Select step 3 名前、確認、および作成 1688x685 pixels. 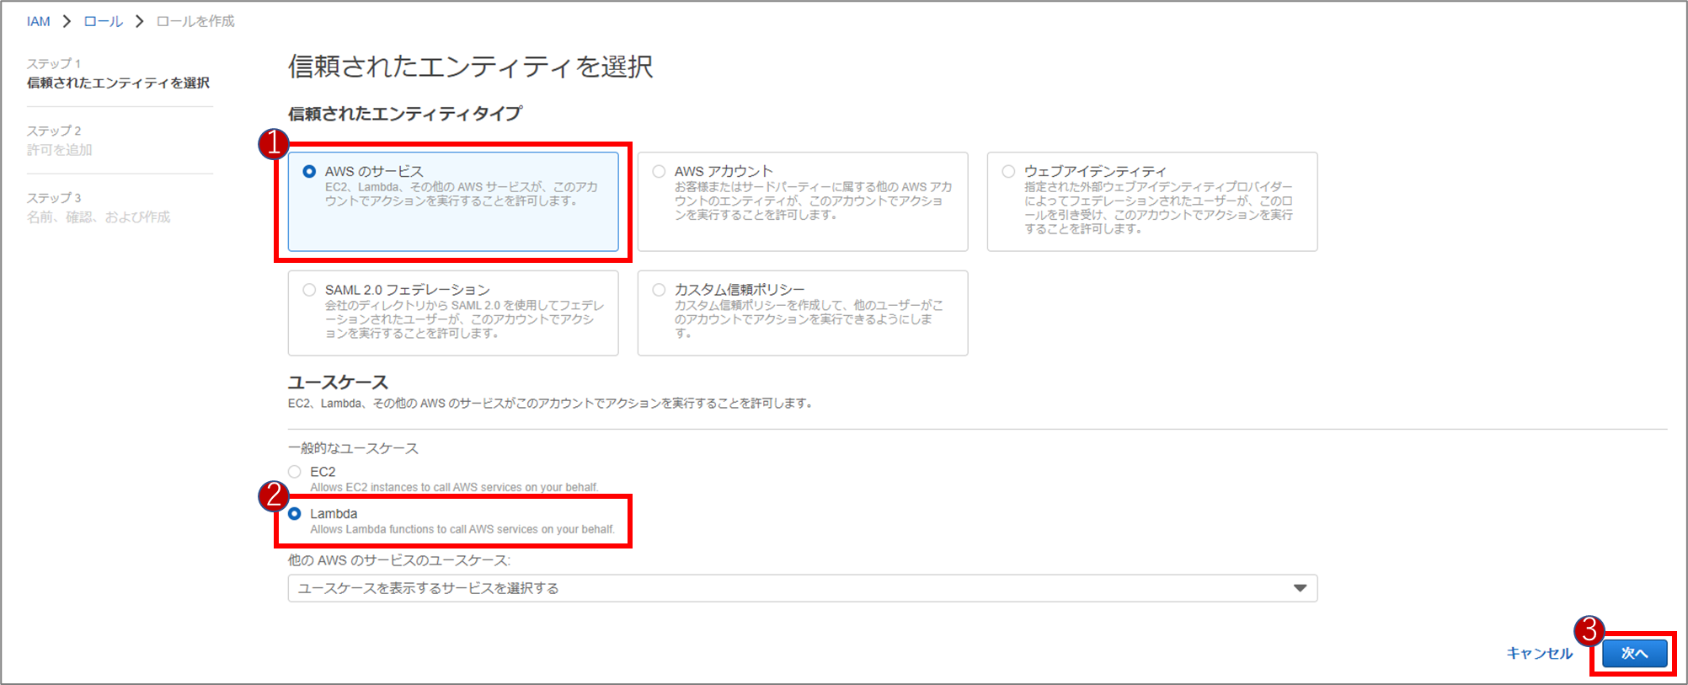(99, 217)
